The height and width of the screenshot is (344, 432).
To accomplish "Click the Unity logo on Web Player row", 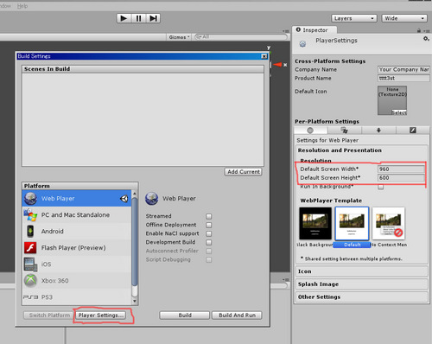I will coord(124,198).
